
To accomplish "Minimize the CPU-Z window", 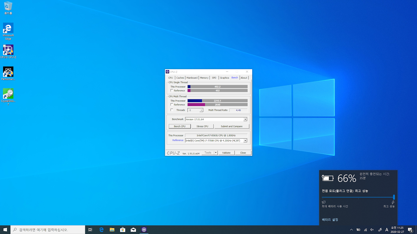I will [x=227, y=72].
